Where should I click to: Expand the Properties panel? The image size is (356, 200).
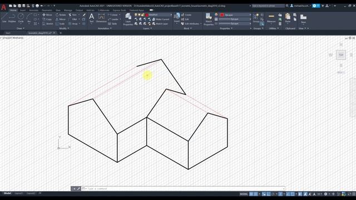click(226, 28)
